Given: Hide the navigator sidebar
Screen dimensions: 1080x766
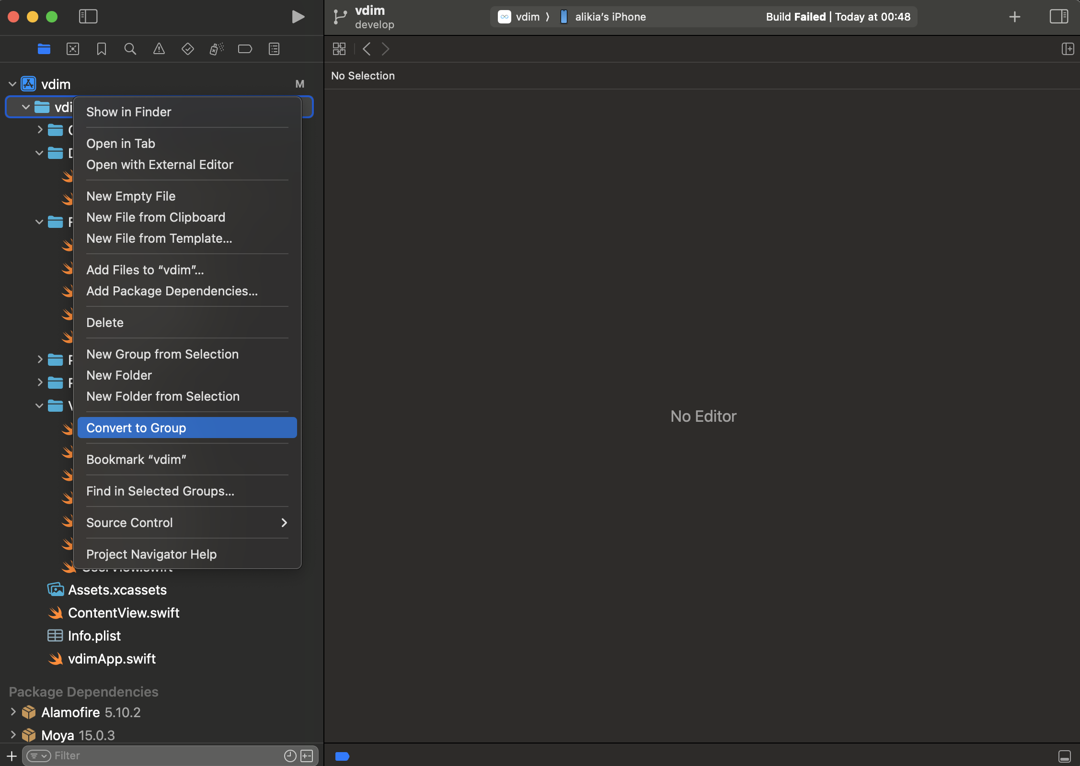Looking at the screenshot, I should (88, 17).
